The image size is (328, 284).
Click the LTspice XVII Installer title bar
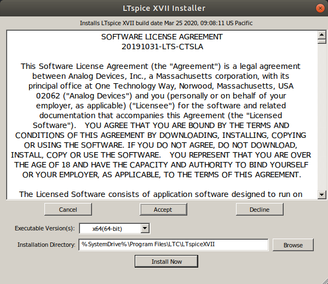tap(164, 8)
